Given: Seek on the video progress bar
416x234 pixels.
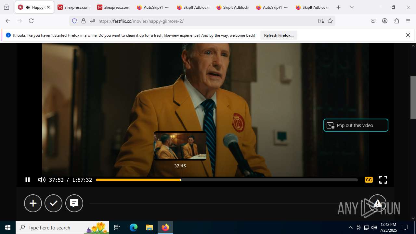Looking at the screenshot, I should coord(227,180).
